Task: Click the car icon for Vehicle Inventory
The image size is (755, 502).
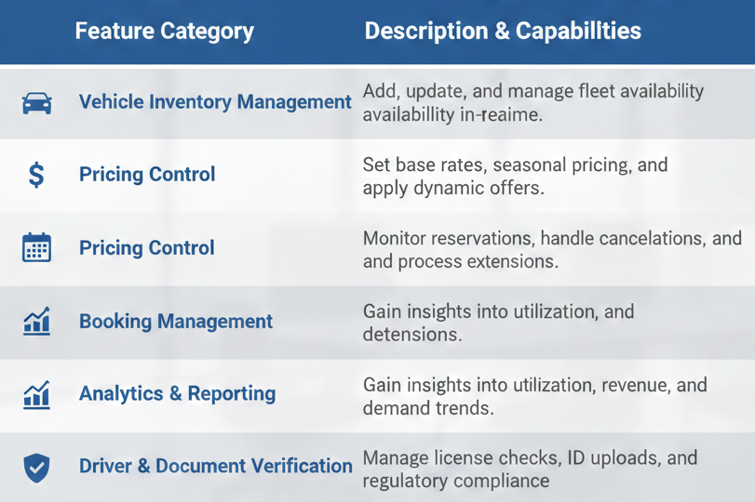Action: 36,103
